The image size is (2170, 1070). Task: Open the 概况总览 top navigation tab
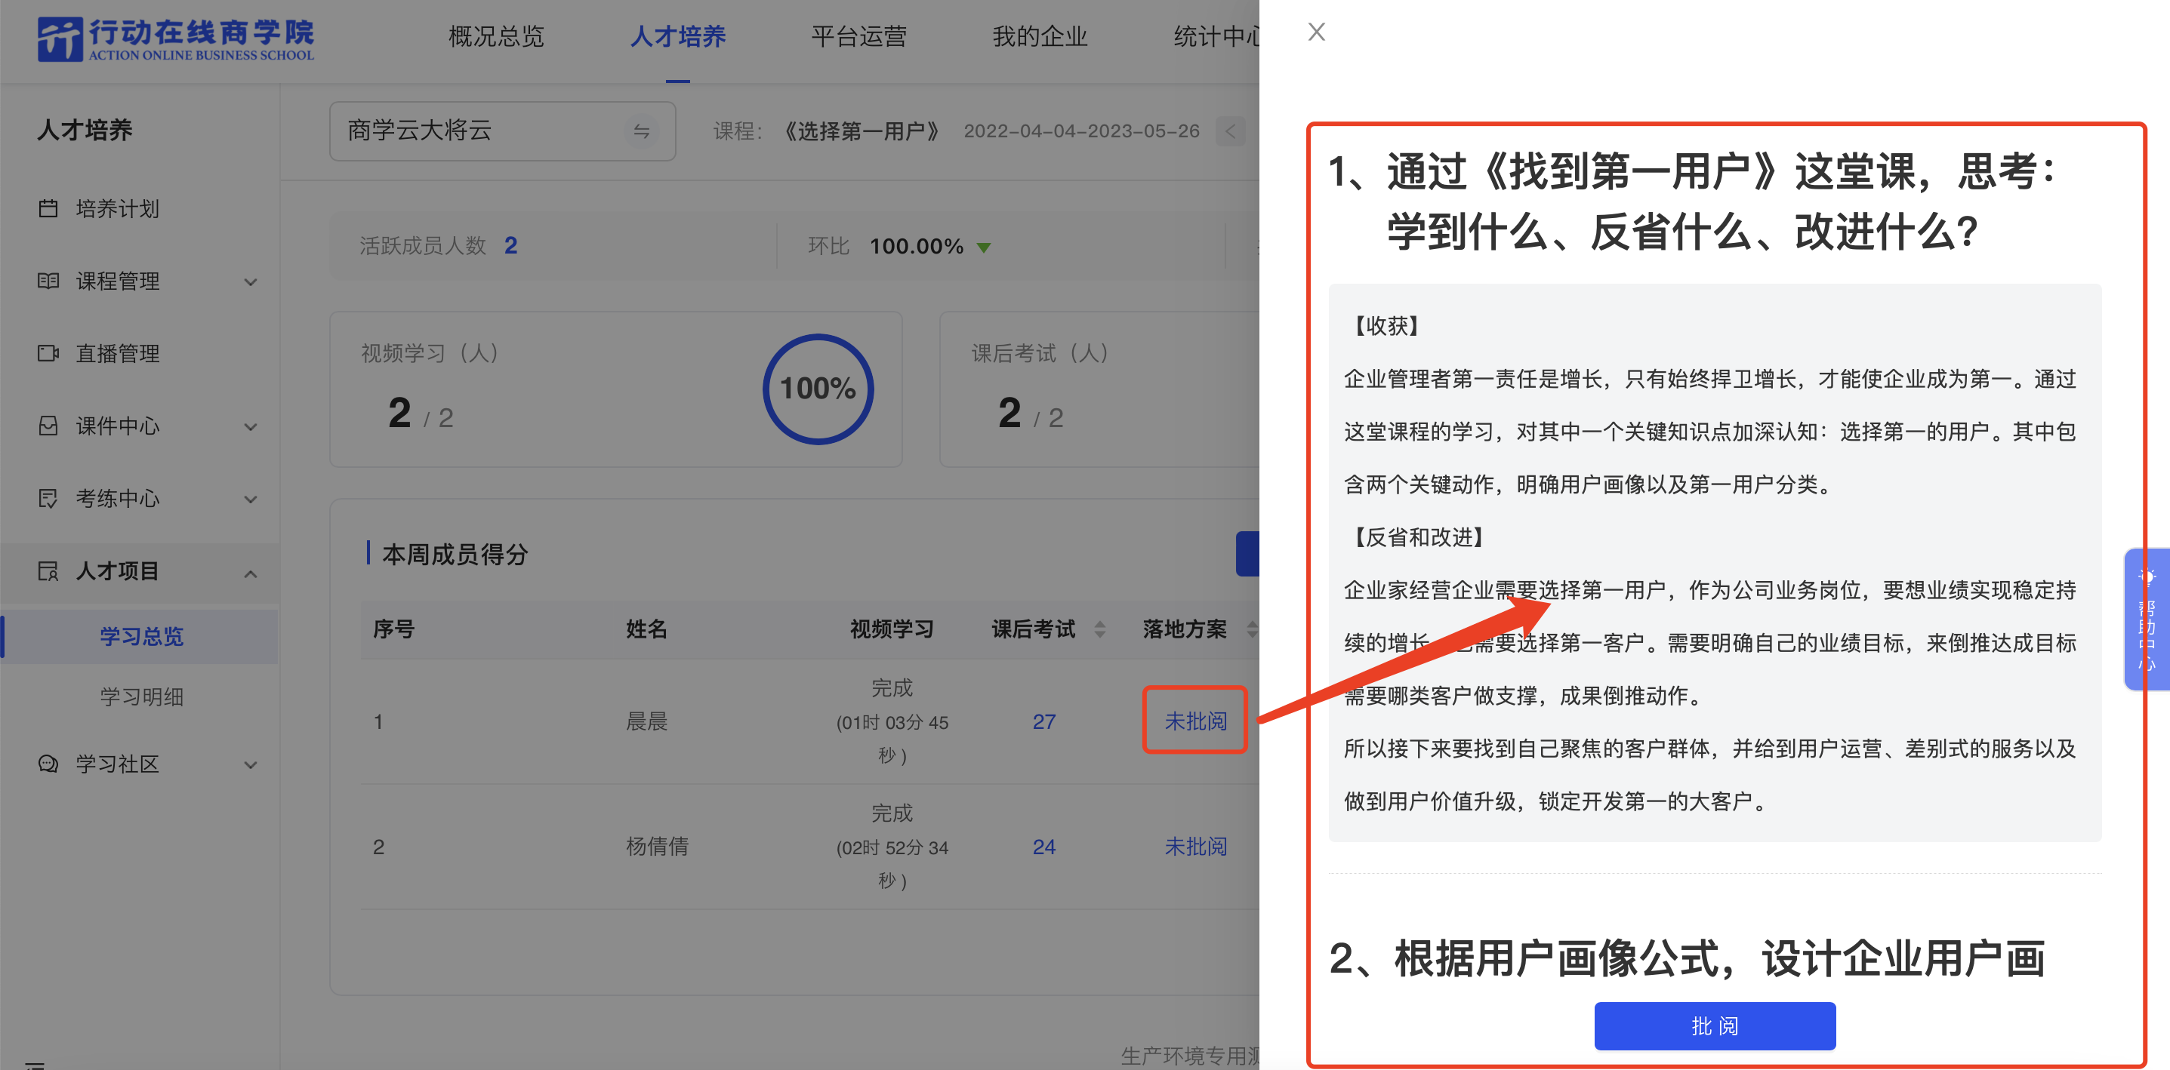[496, 36]
